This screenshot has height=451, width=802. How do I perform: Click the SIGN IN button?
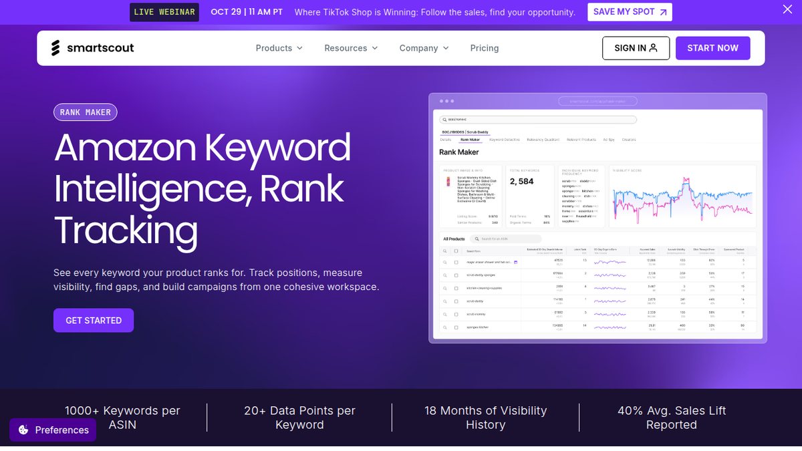coord(636,48)
